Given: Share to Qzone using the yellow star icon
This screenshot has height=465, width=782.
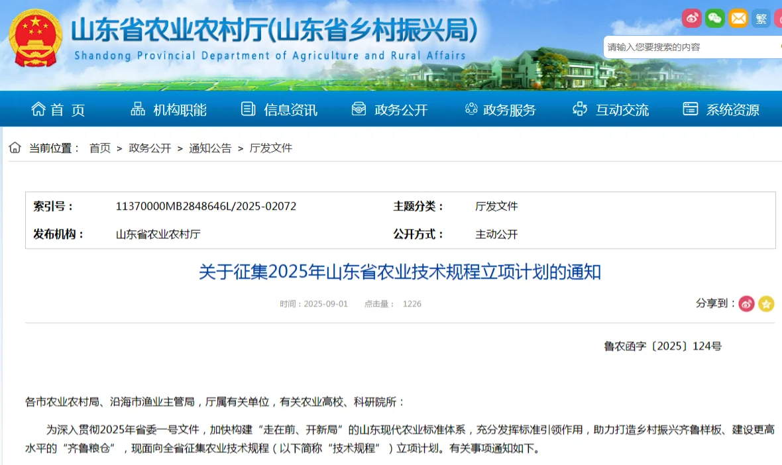Looking at the screenshot, I should [x=767, y=303].
